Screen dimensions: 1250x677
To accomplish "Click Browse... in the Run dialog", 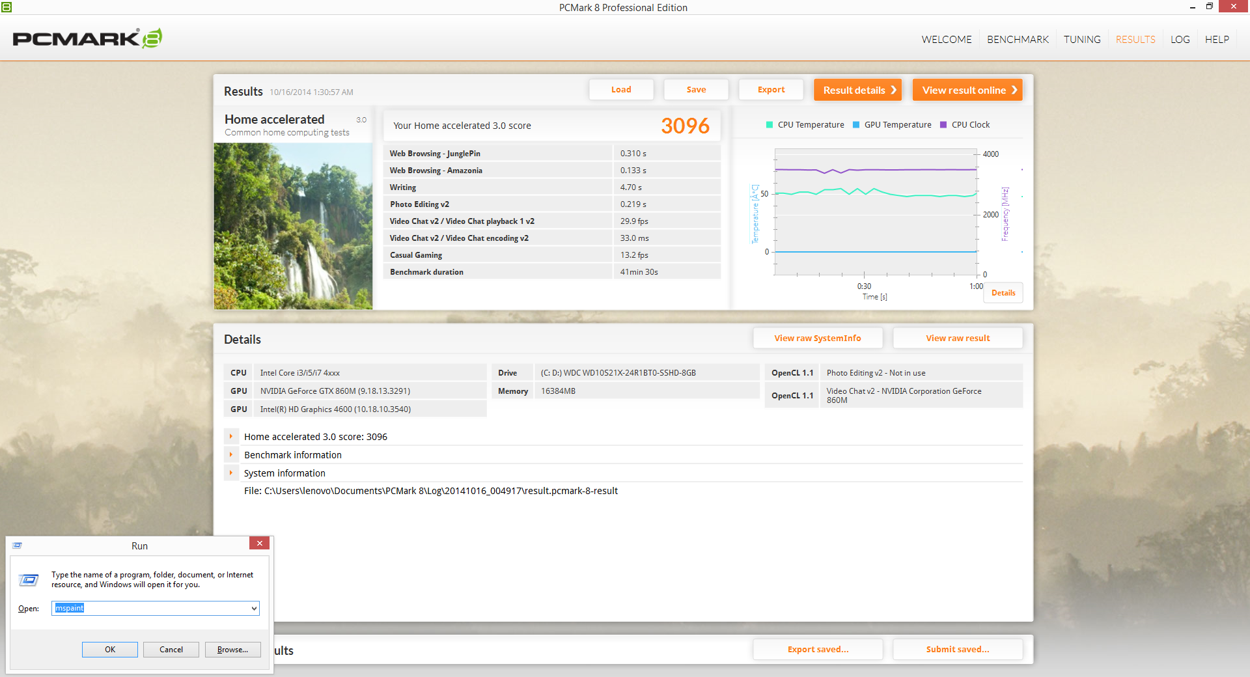I will pos(232,650).
